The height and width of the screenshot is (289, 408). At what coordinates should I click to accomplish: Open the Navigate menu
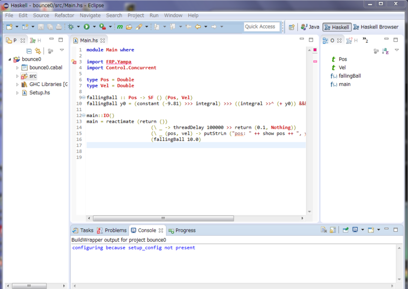click(x=90, y=15)
